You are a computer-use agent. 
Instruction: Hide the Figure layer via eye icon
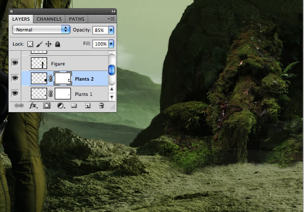pyautogui.click(x=15, y=63)
